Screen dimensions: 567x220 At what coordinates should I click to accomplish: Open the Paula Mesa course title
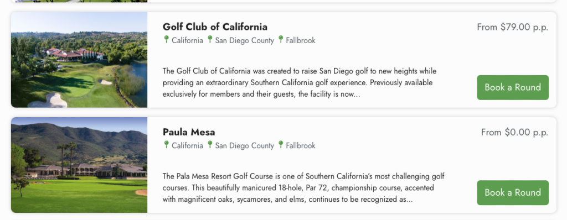point(189,132)
